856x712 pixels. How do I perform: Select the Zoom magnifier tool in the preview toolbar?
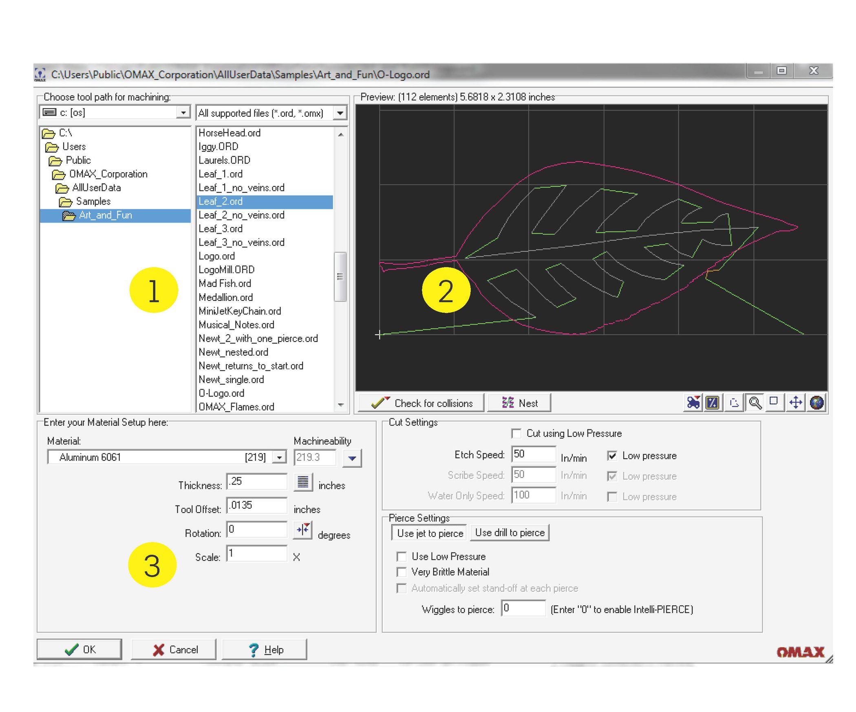click(x=755, y=403)
